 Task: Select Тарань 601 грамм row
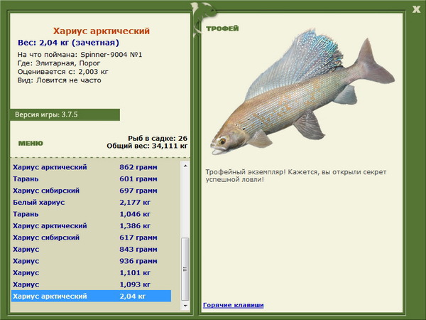click(91, 178)
